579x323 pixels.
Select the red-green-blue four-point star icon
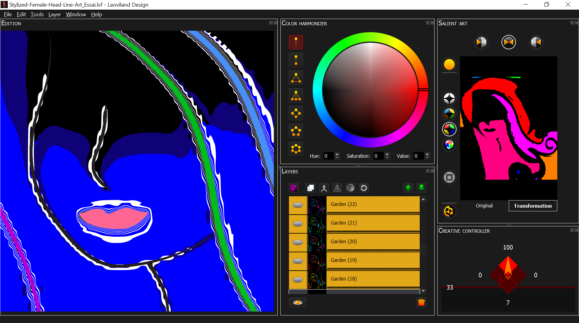449,129
